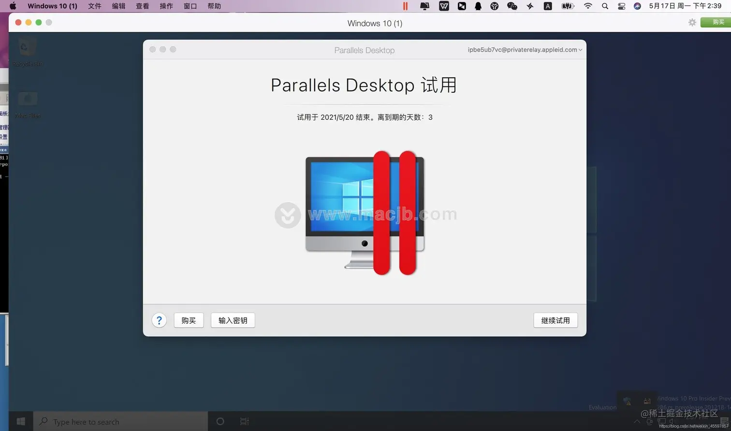Viewport: 731px width, 431px height.
Task: Click the red close button of VM window
Action: click(x=18, y=22)
